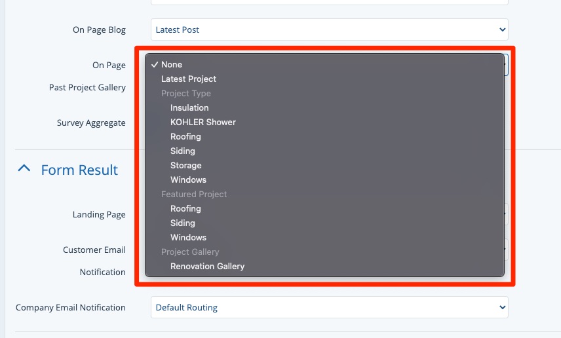This screenshot has height=338, width=561.
Task: Click the Company Email Notification label
Action: pyautogui.click(x=71, y=307)
